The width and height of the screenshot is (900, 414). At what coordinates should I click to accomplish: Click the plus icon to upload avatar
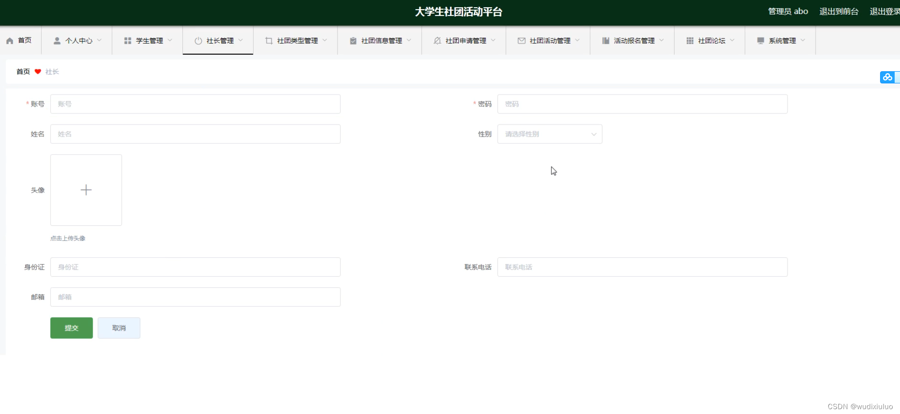click(x=86, y=190)
